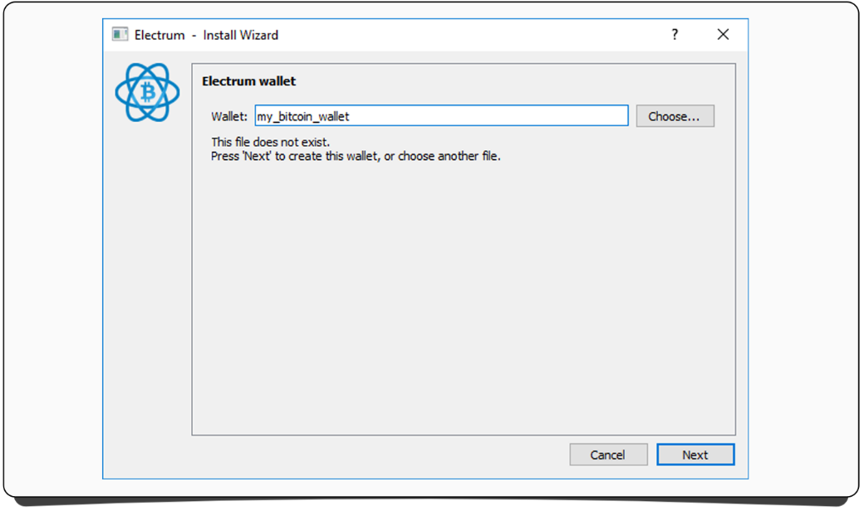Click the 'Wallet:' field label
The image size is (864, 511).
point(229,117)
